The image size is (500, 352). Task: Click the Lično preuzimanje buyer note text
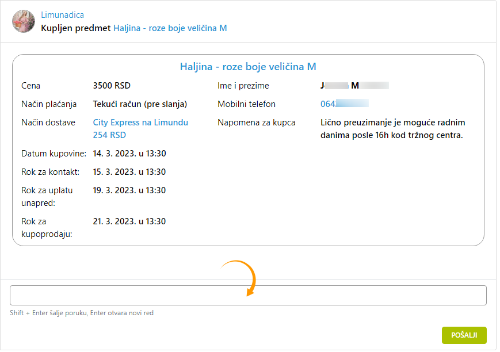[392, 129]
